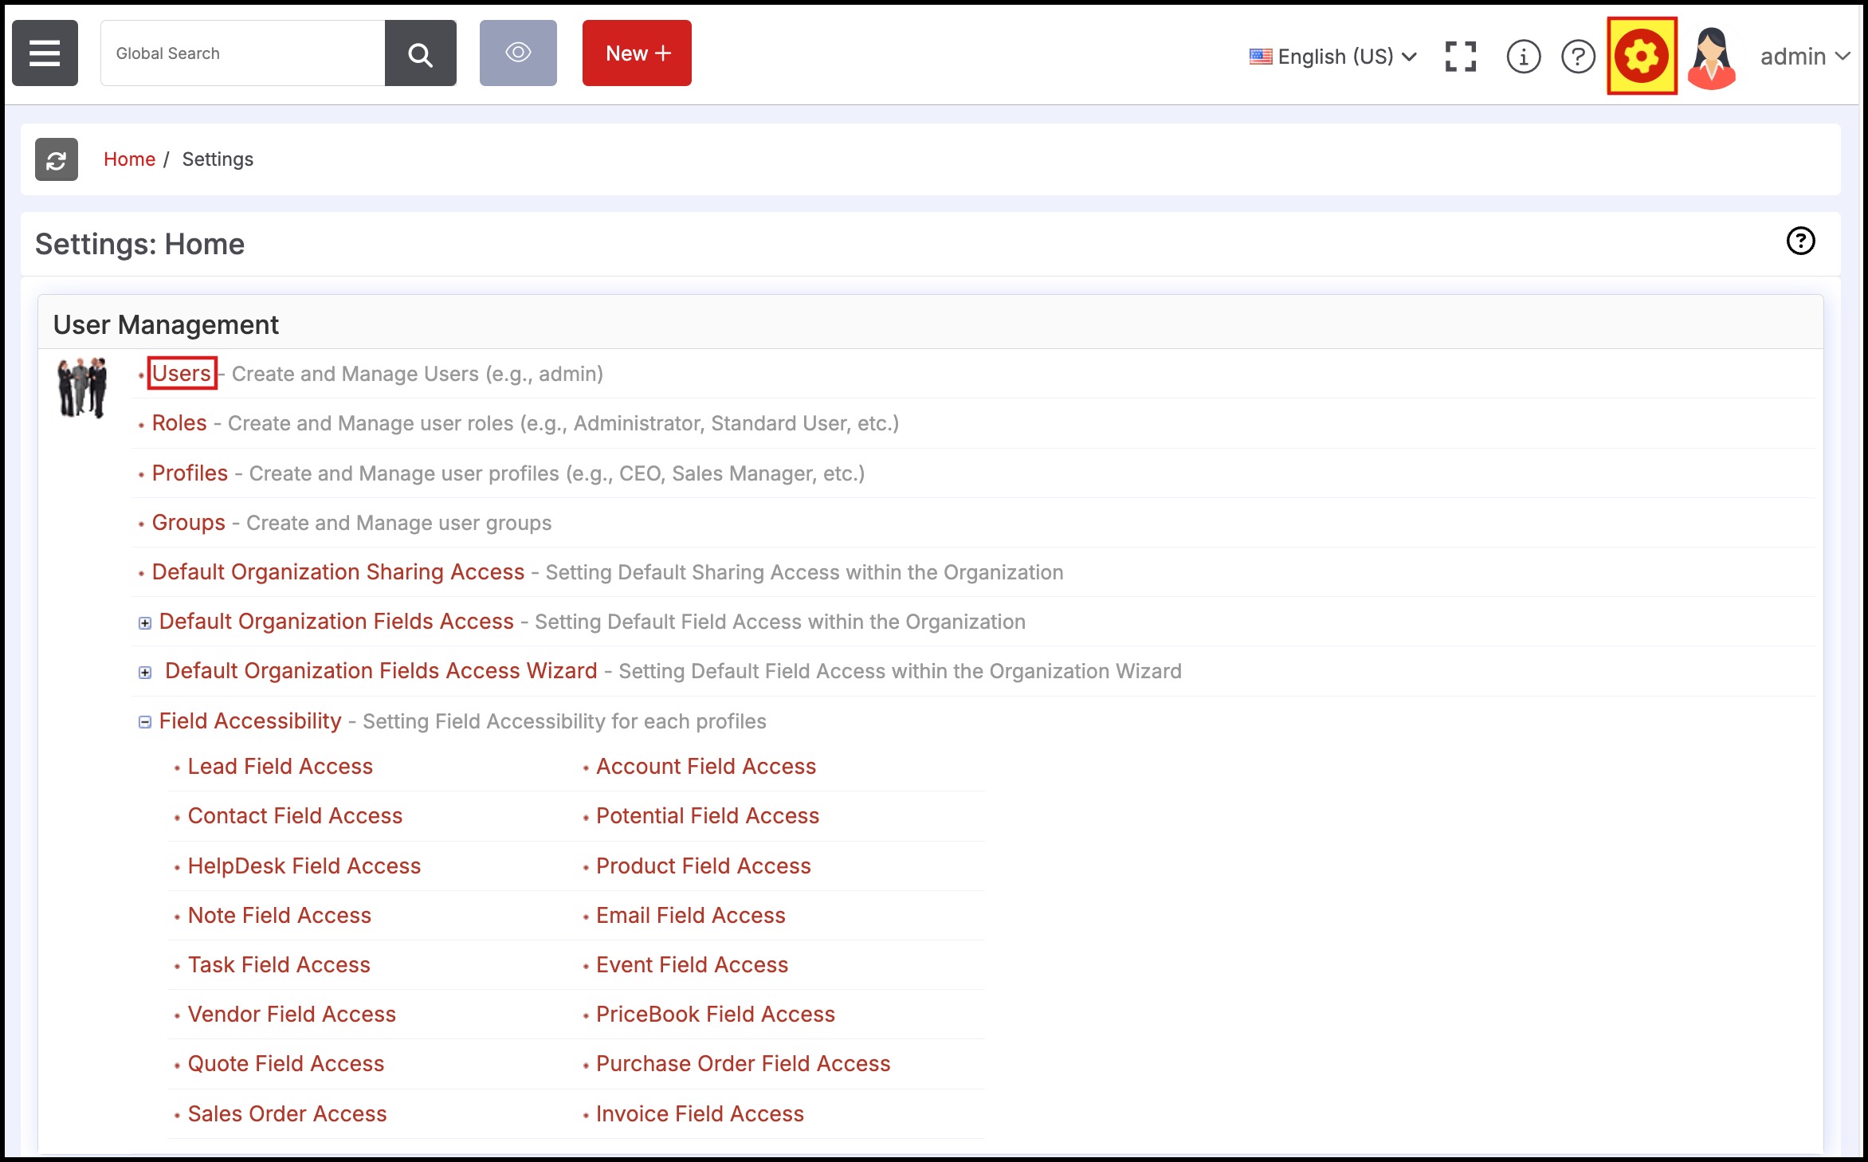Click the header help question icon
1868x1162 pixels.
[x=1577, y=57]
